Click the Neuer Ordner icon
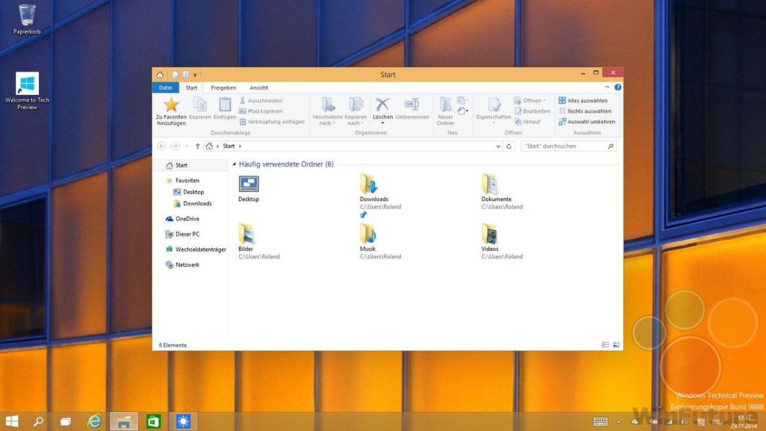766x431 pixels. pyautogui.click(x=445, y=105)
